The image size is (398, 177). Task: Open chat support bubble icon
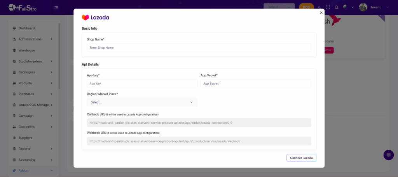(388, 155)
